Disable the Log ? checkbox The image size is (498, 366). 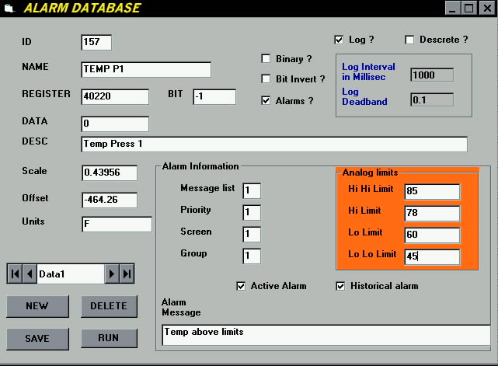coord(339,40)
